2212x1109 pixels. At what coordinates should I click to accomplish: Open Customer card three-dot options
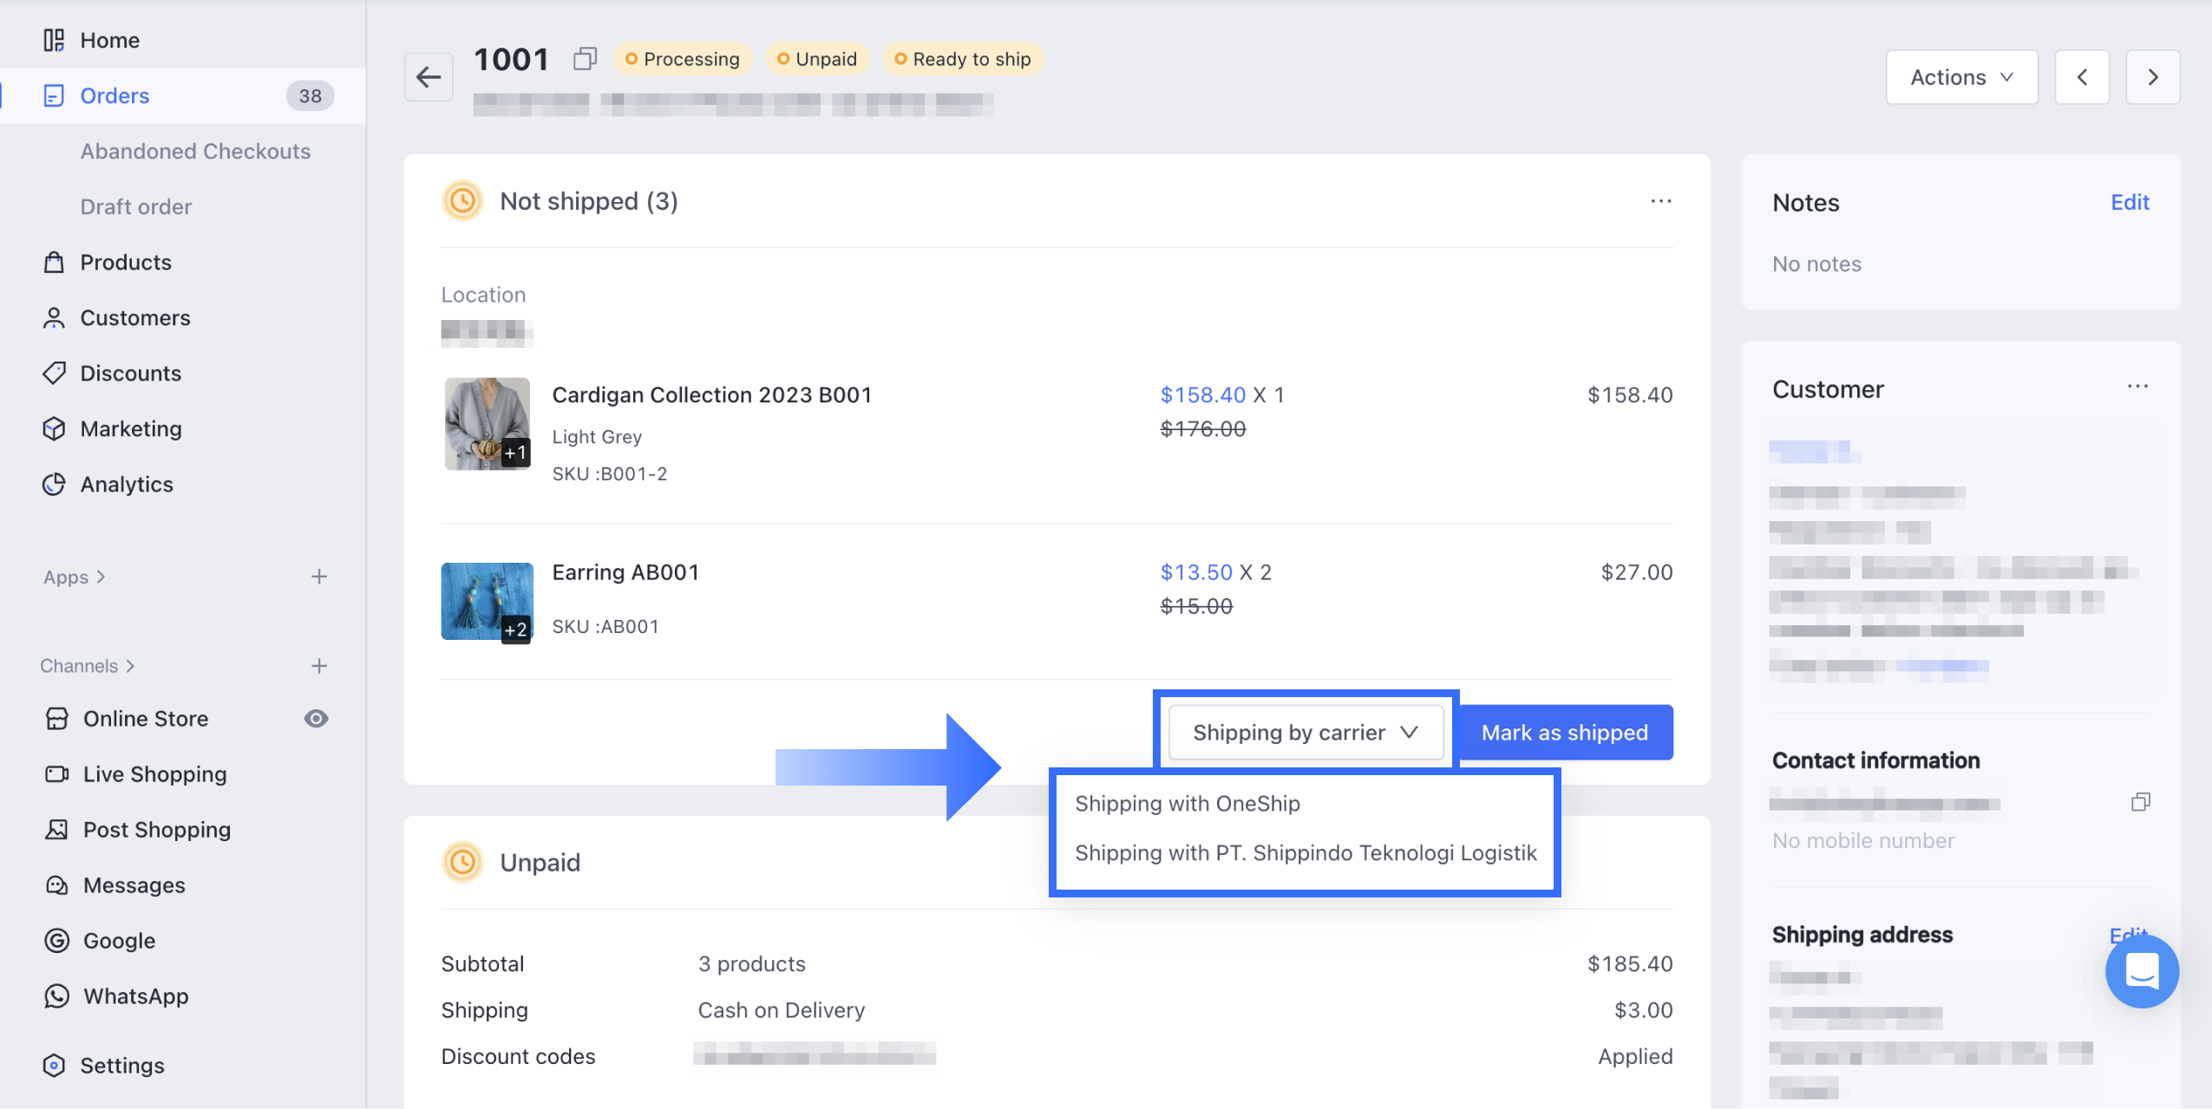2137,387
